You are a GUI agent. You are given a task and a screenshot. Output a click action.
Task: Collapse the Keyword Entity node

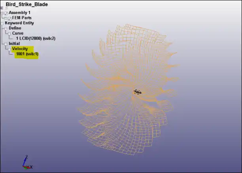click(x=2, y=23)
